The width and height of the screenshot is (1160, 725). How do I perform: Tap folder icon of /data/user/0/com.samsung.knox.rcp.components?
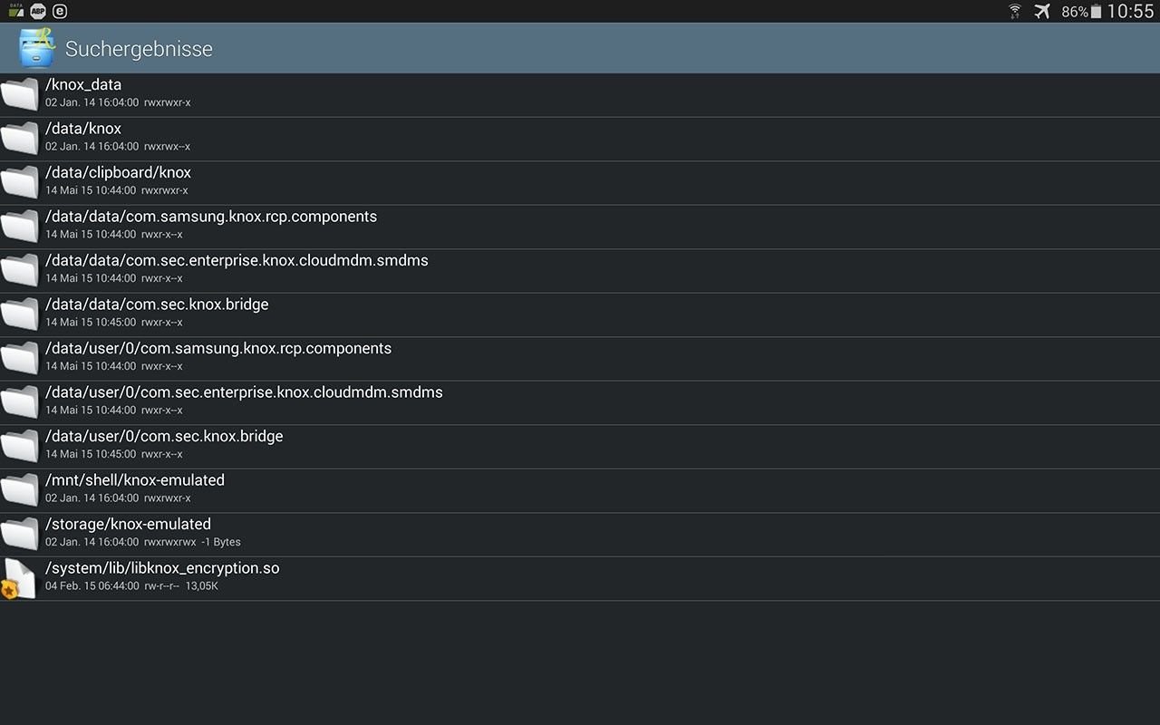tap(19, 358)
